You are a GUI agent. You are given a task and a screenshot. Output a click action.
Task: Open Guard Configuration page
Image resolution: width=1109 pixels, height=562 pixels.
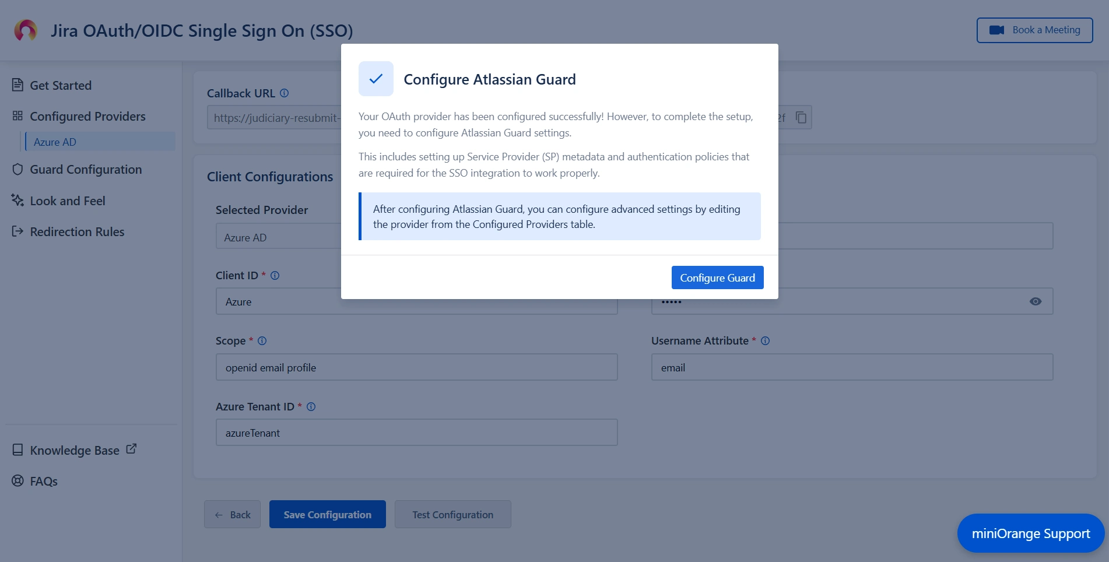(86, 170)
